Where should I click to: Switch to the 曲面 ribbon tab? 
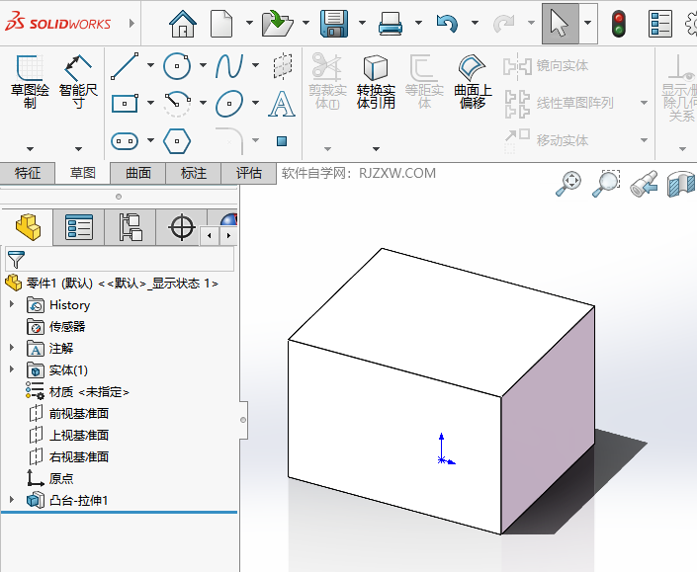(137, 173)
